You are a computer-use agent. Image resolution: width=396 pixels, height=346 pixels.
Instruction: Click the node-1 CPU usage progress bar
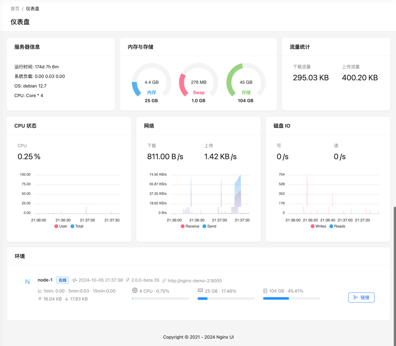point(161,299)
